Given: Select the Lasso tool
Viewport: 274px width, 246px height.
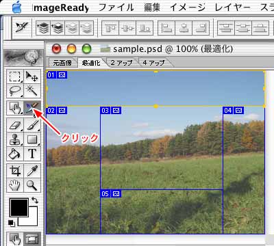Looking at the screenshot, I should [x=15, y=90].
